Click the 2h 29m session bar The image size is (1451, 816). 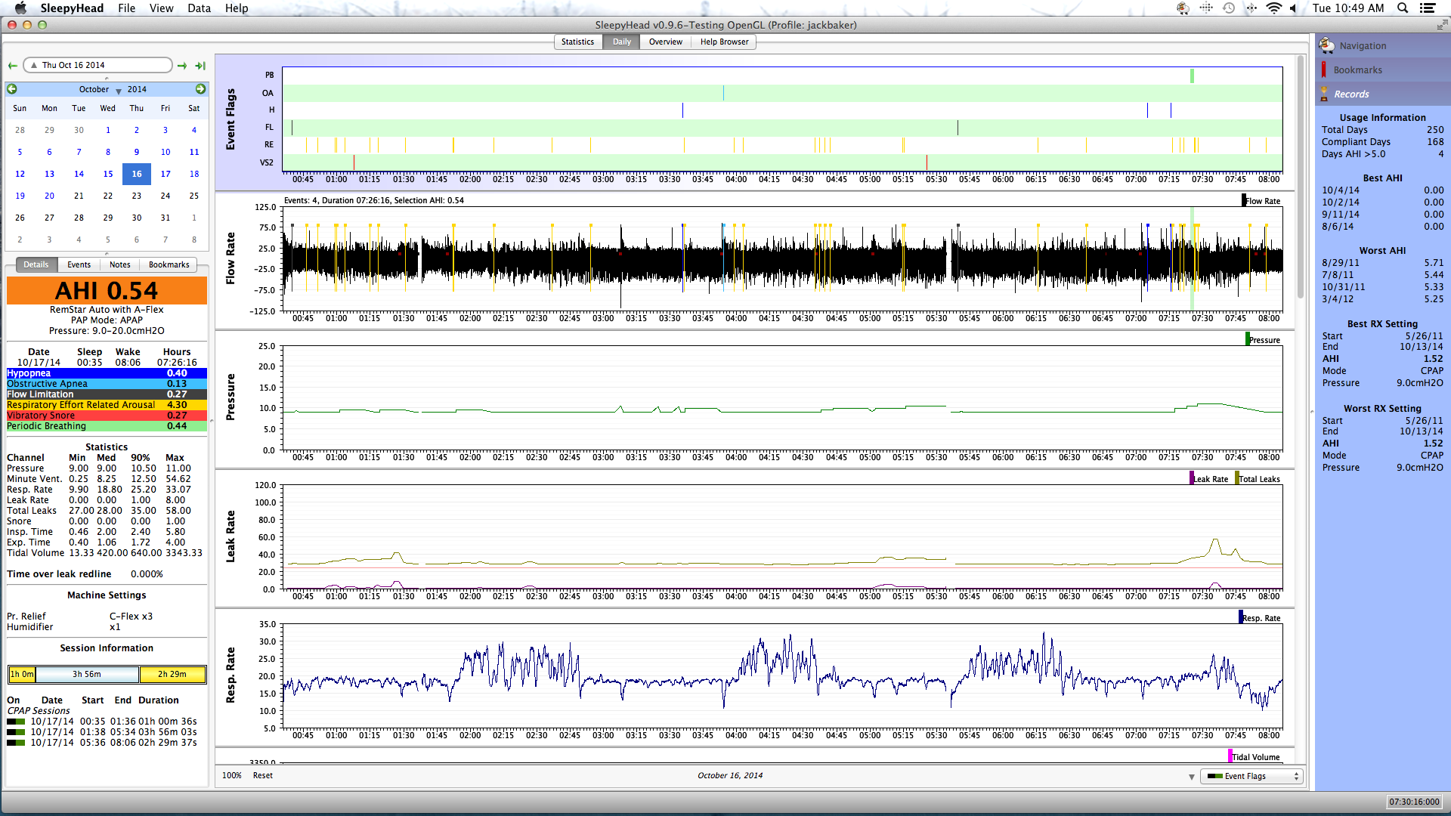[x=172, y=675]
